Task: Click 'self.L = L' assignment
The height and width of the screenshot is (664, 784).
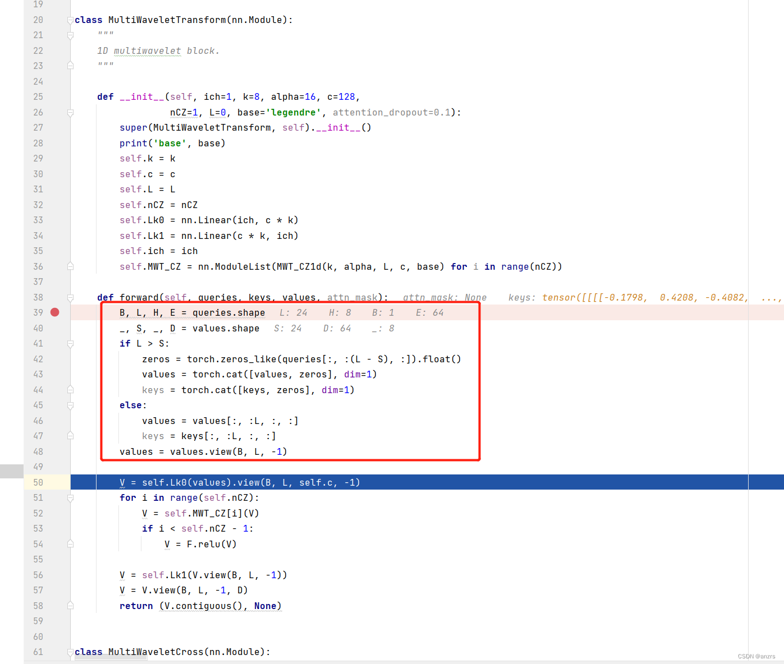Action: (x=148, y=189)
